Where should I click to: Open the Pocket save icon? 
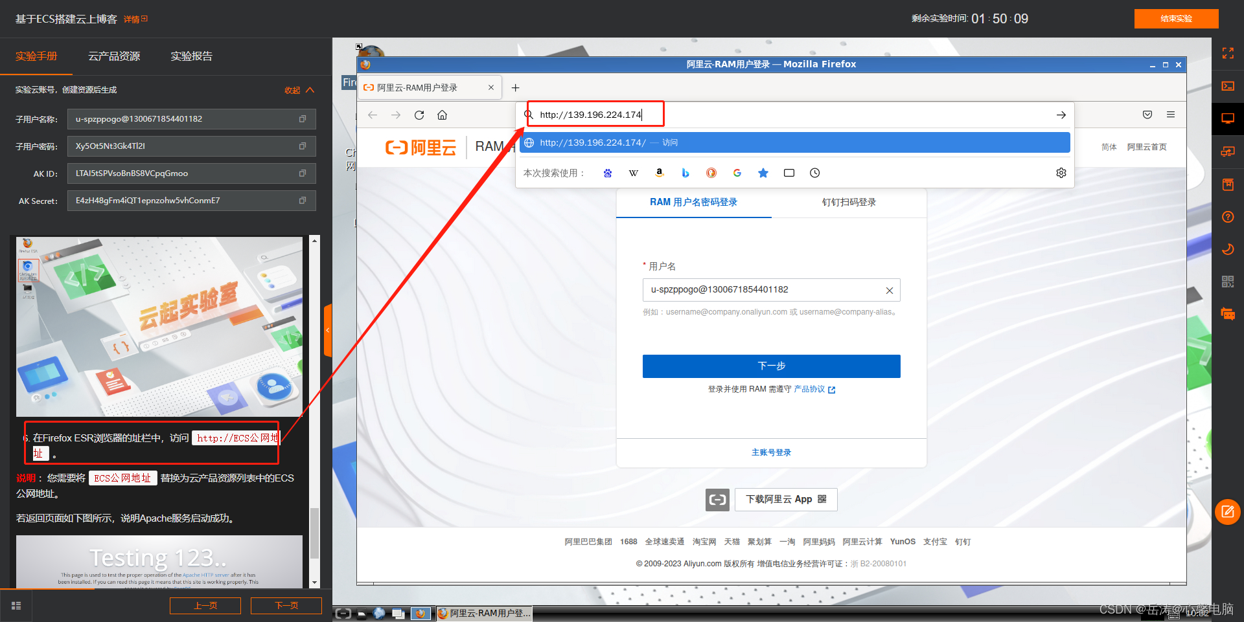(1147, 115)
